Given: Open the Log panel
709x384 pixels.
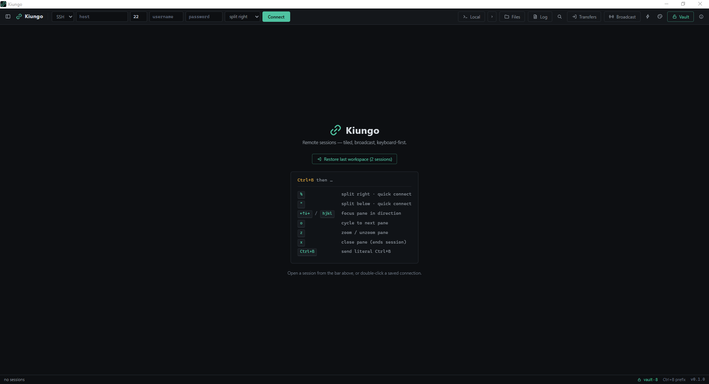Looking at the screenshot, I should tap(540, 17).
